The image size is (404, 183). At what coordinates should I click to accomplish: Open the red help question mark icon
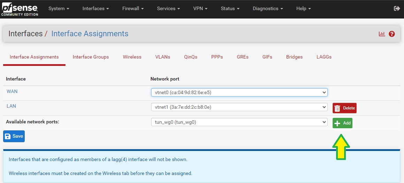coord(392,34)
